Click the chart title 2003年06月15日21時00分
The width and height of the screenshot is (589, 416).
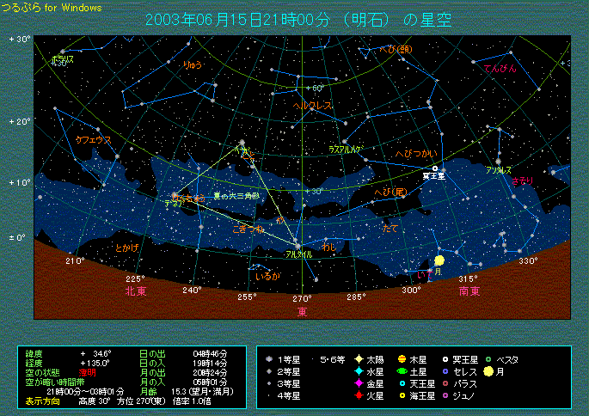pos(238,20)
